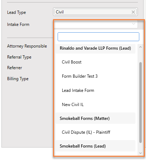This screenshot has height=166, width=146.
Task: Click the dropdown search input field
Action: click(x=98, y=37)
